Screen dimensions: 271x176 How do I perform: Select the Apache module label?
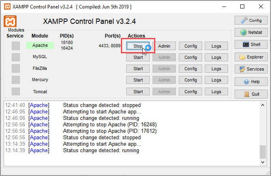pos(40,45)
